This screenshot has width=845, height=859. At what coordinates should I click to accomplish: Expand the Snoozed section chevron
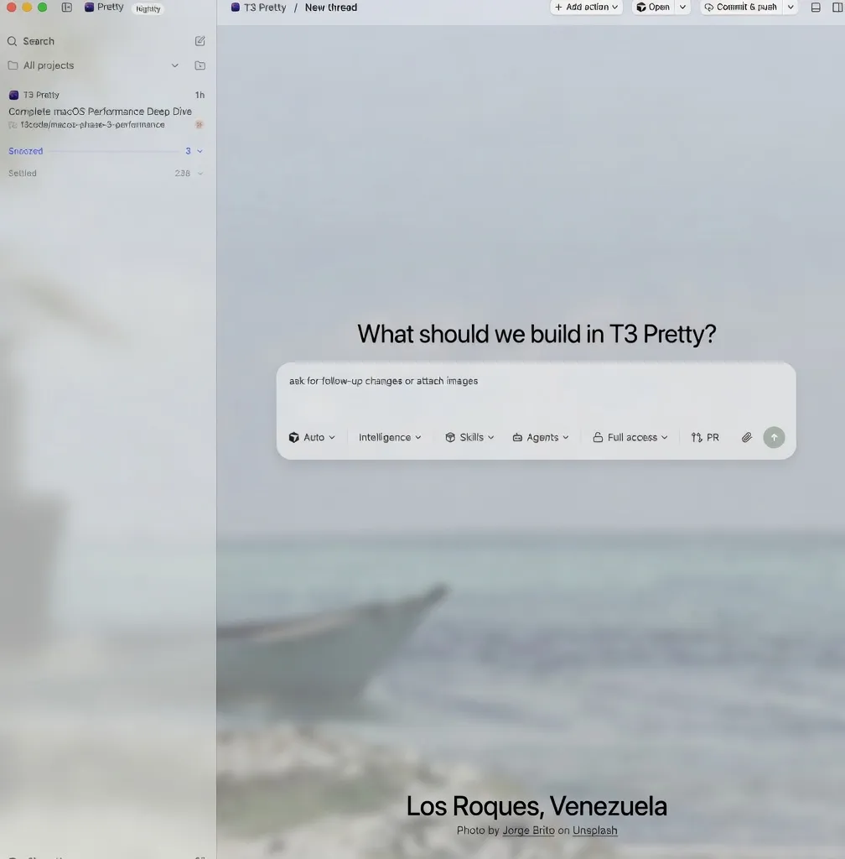click(x=200, y=151)
